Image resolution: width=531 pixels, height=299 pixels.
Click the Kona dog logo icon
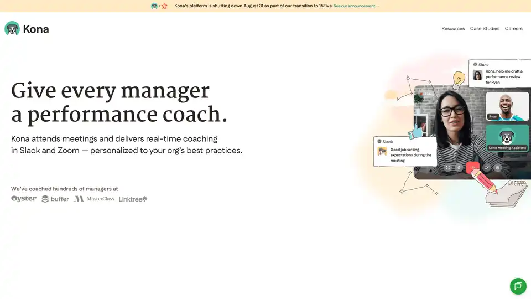(x=12, y=29)
